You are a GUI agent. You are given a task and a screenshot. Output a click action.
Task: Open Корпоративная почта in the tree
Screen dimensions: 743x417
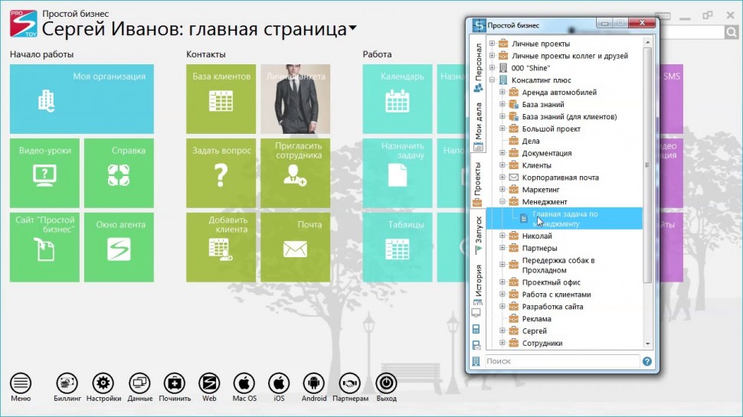coord(560,178)
